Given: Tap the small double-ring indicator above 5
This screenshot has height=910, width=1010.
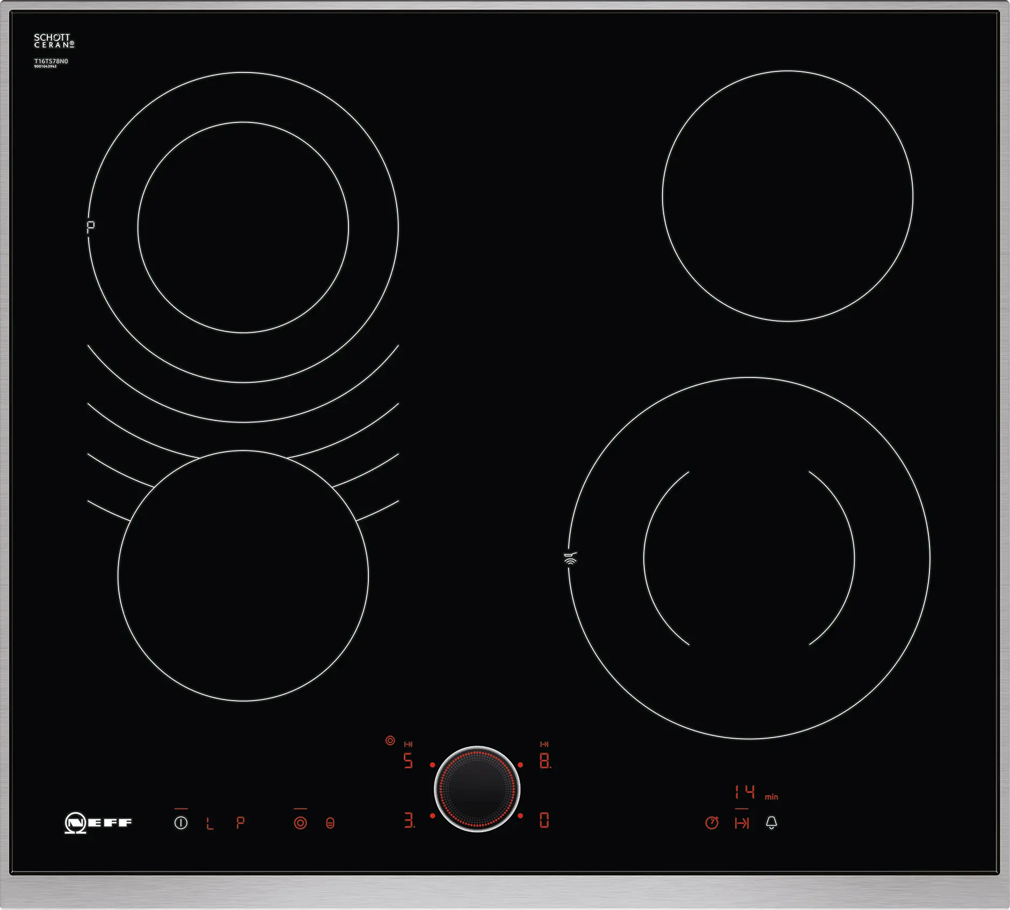Looking at the screenshot, I should (390, 741).
